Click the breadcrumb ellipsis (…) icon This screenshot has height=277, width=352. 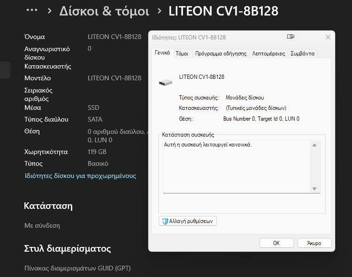32,10
